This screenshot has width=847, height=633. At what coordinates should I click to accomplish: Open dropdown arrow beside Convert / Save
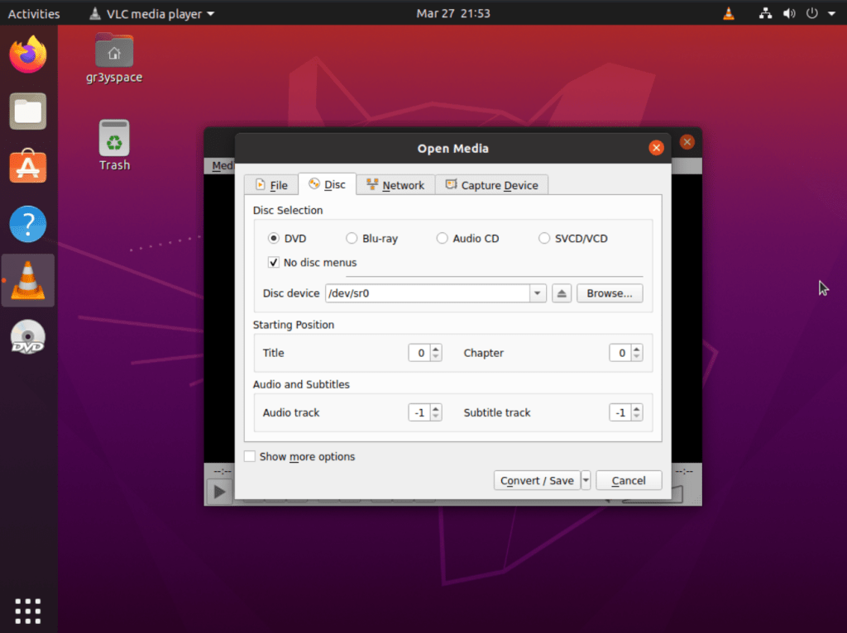pyautogui.click(x=586, y=480)
